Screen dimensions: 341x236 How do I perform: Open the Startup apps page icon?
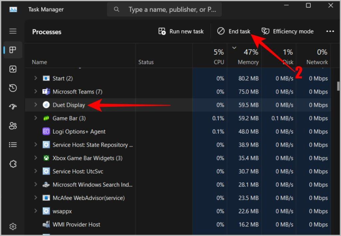tap(13, 107)
